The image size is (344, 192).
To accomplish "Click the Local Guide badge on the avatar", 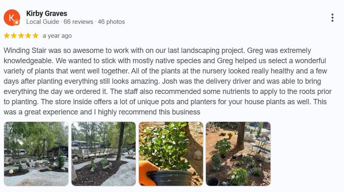I will [x=17, y=23].
